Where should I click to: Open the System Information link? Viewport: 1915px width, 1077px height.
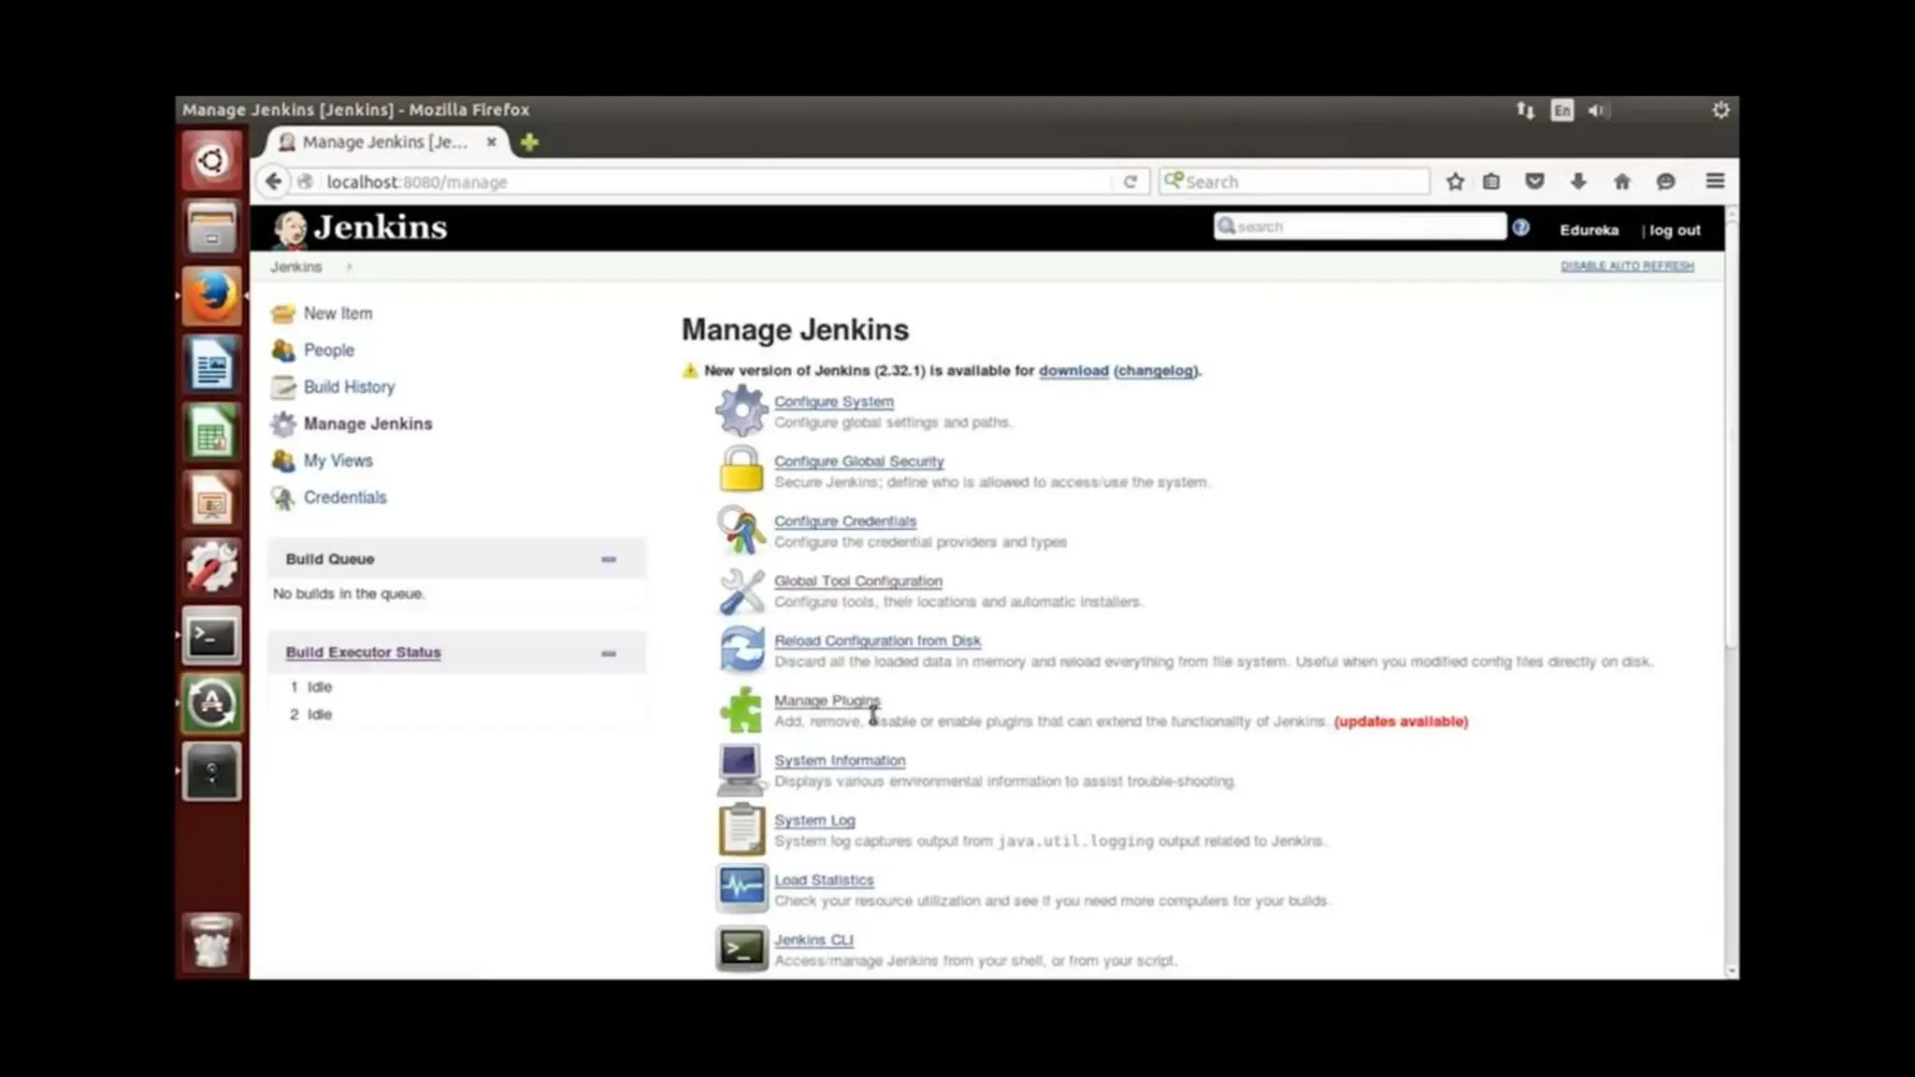click(x=840, y=760)
